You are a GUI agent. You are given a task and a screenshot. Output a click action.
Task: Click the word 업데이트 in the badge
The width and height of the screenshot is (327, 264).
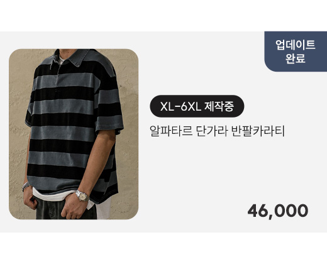click(296, 45)
